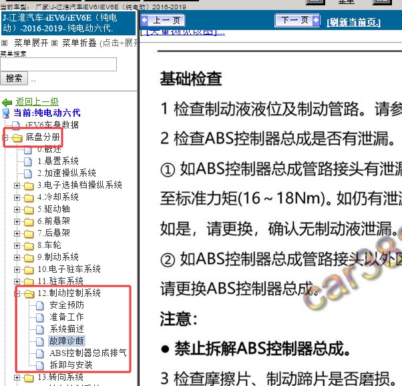The width and height of the screenshot is (402, 386).
Task: Click the 菜单折叠 list icon
Action: (54, 43)
